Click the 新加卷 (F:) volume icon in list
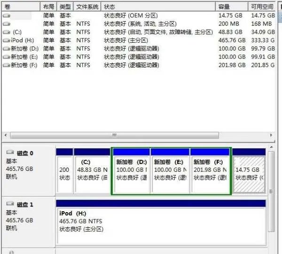 (x=6, y=65)
